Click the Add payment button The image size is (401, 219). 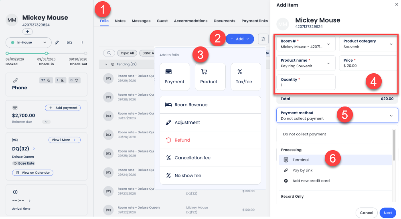pos(63,108)
